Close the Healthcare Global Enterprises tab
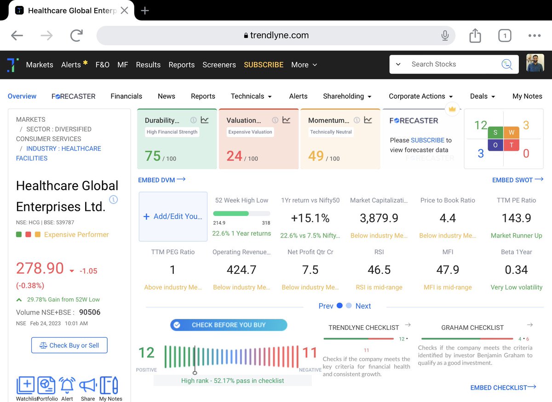The width and height of the screenshot is (552, 402). pos(124,10)
